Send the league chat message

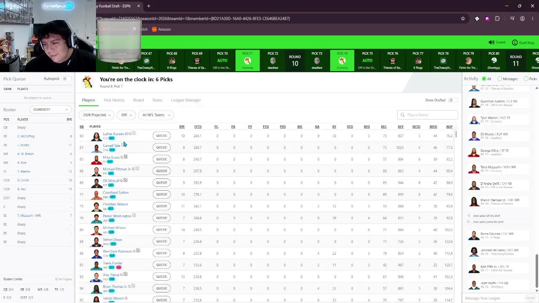click(530, 298)
